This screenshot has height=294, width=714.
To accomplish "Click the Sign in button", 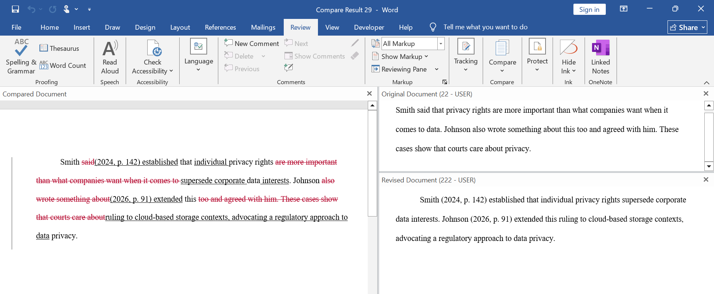I will 589,10.
